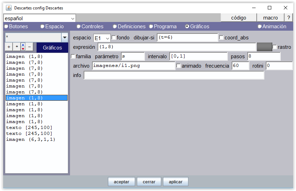Image resolution: width=296 pixels, height=191 pixels.
Task: Switch to the Controles section
Action: 79,26
